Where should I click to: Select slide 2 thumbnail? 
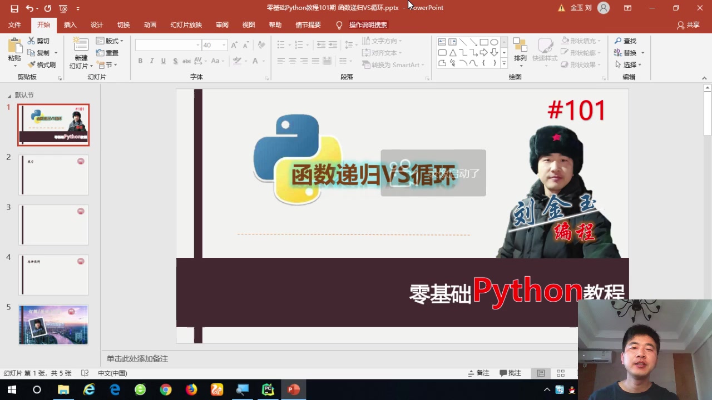click(x=53, y=175)
